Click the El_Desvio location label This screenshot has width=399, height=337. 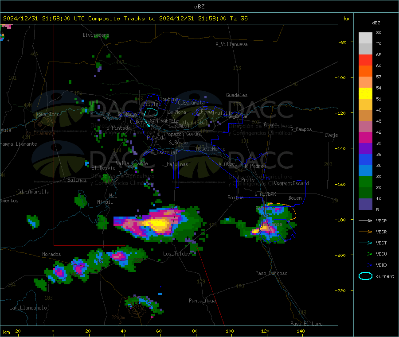(104, 168)
